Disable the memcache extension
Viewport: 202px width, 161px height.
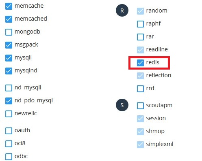click(9, 6)
